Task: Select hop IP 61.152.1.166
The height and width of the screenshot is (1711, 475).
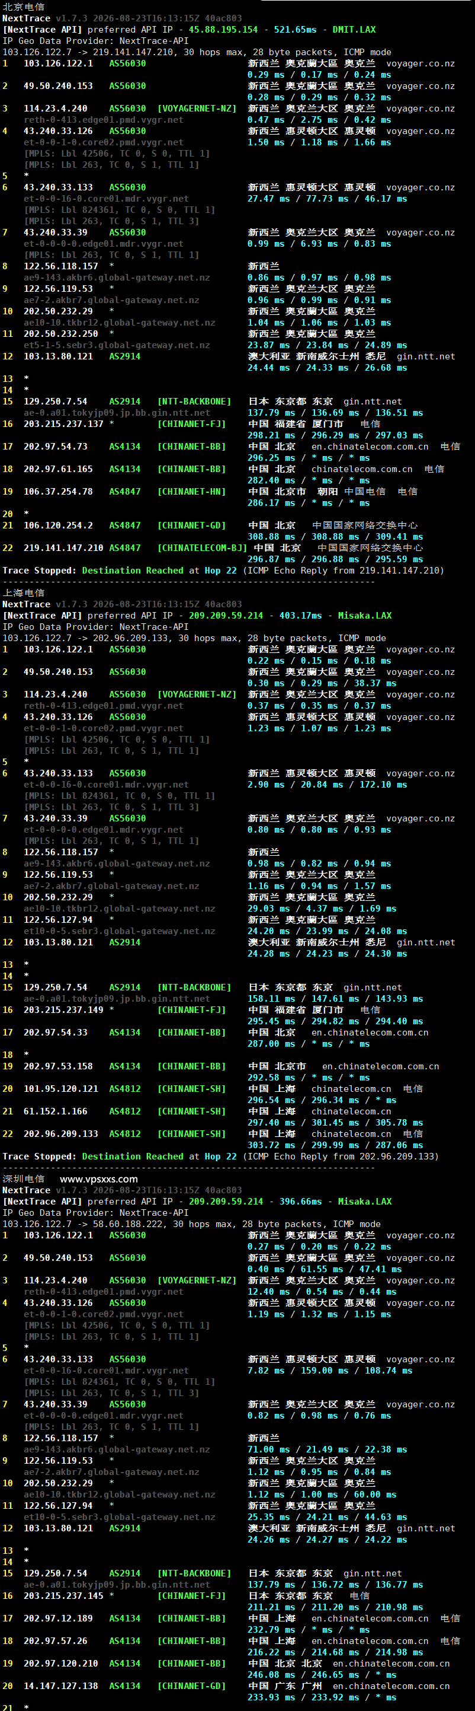Action: pos(55,1111)
